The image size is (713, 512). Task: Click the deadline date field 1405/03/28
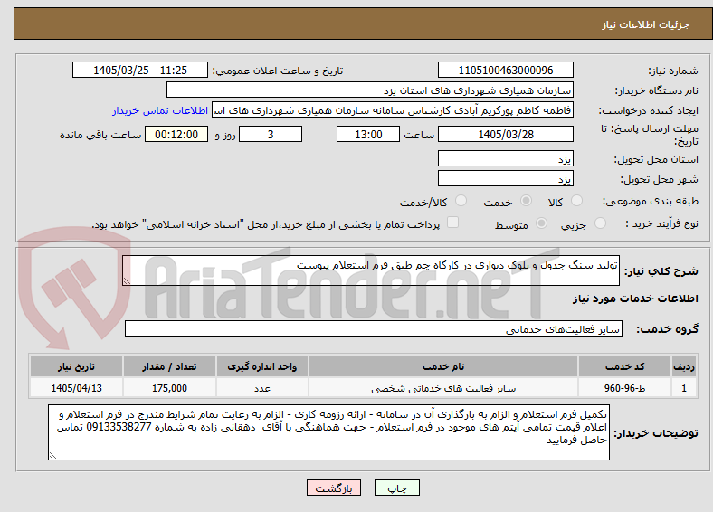click(x=506, y=134)
